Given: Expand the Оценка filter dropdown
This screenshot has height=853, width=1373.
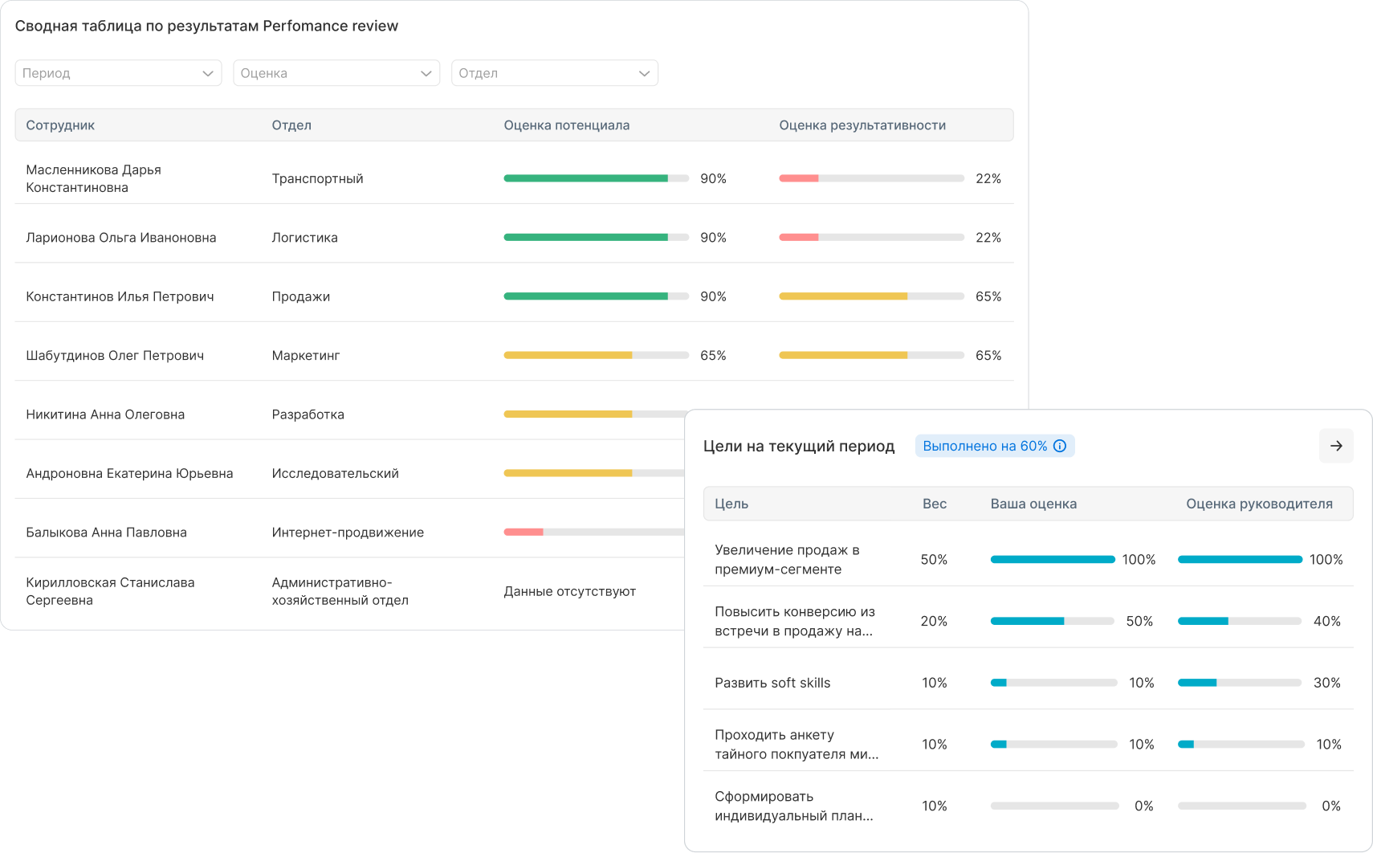Looking at the screenshot, I should point(336,73).
